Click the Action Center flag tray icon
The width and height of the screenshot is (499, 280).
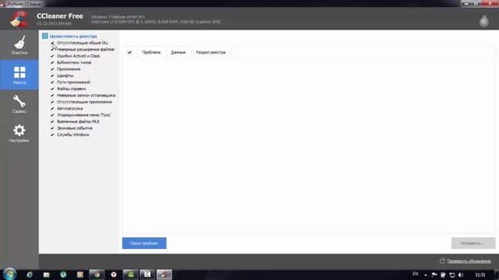pos(434,275)
